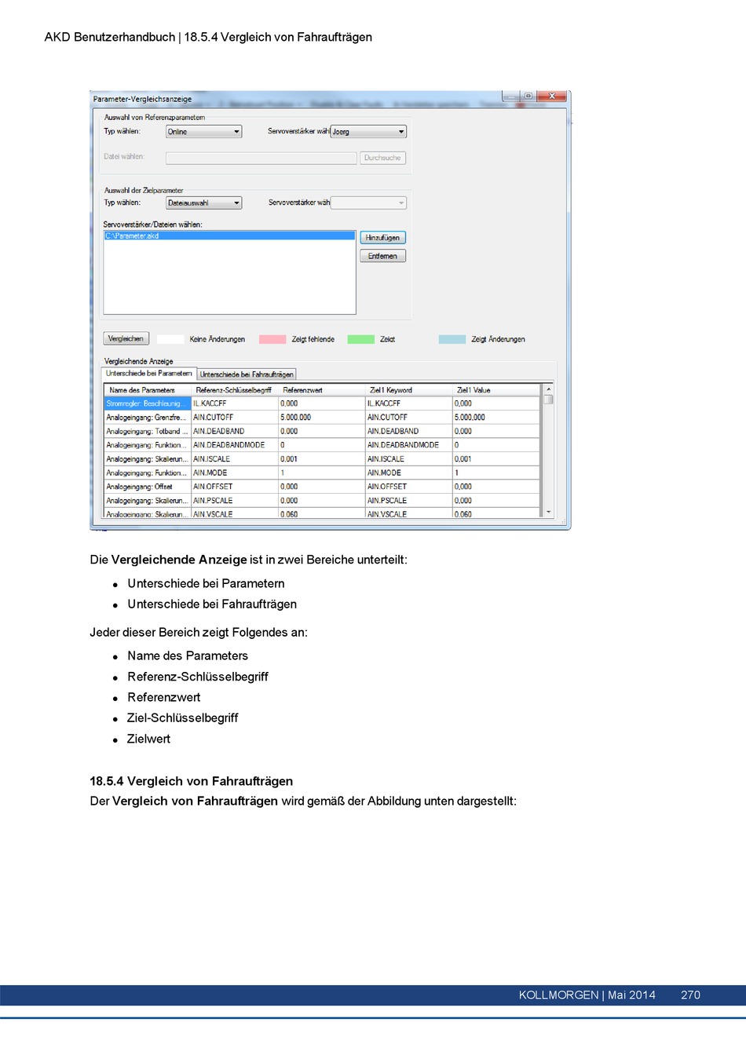Select the Stromregler: Beschleunig... row
Image resolution: width=746 pixels, height=1055 pixels.
point(148,403)
